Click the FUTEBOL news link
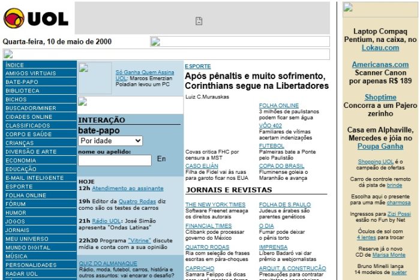Image resolution: width=420 pixels, height=280 pixels. [x=271, y=146]
